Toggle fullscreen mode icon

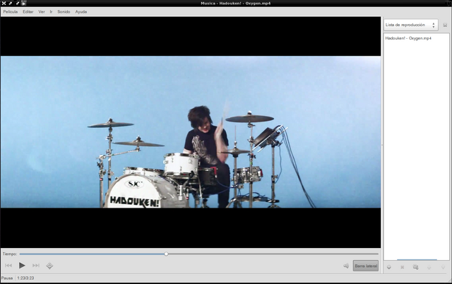(49, 266)
